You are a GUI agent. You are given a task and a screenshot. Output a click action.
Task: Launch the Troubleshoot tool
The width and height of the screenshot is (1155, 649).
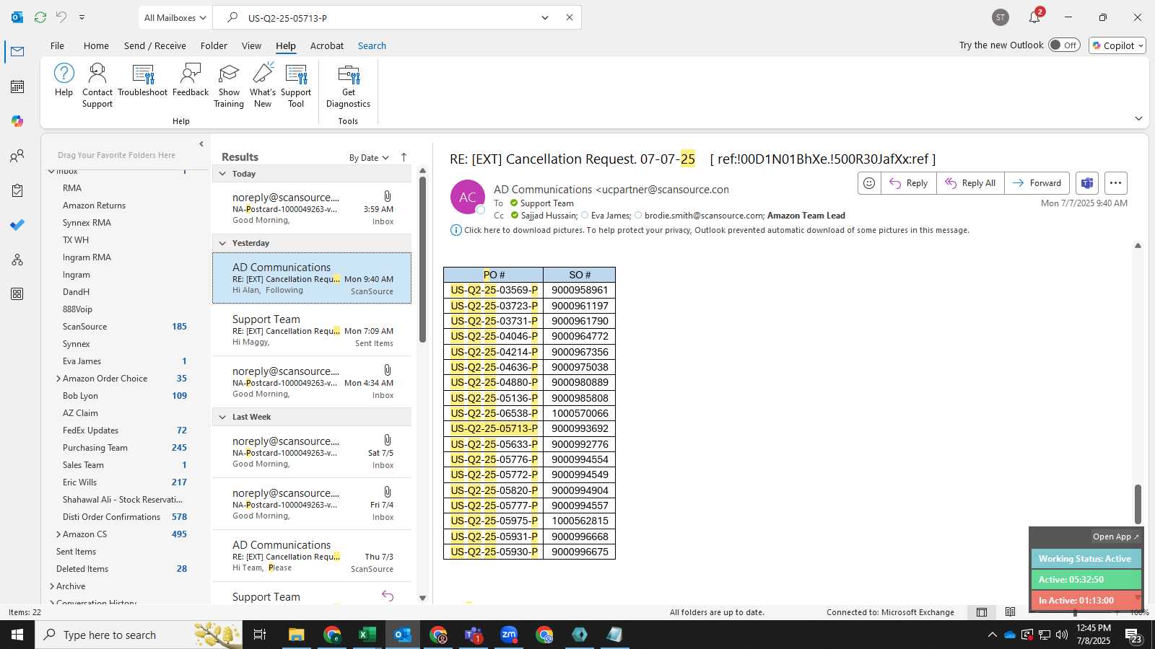143,79
